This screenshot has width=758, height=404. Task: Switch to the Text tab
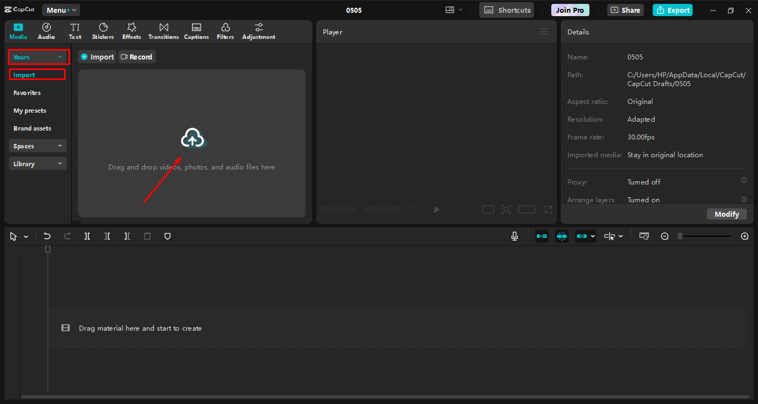(75, 31)
